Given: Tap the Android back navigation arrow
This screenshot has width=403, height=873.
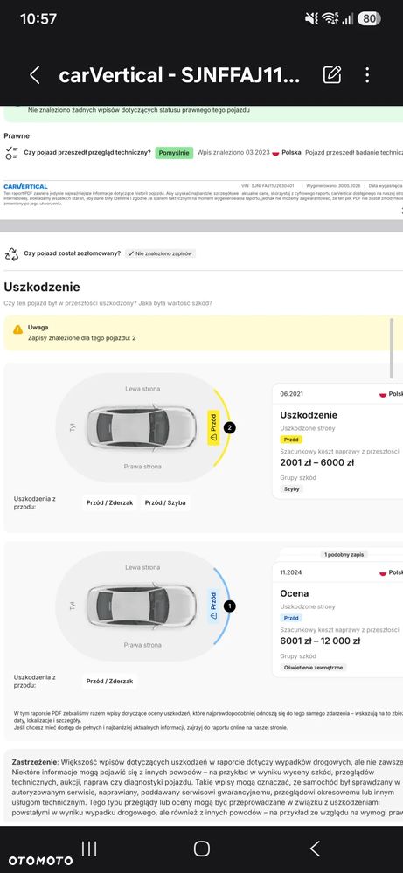Looking at the screenshot, I should 315,849.
